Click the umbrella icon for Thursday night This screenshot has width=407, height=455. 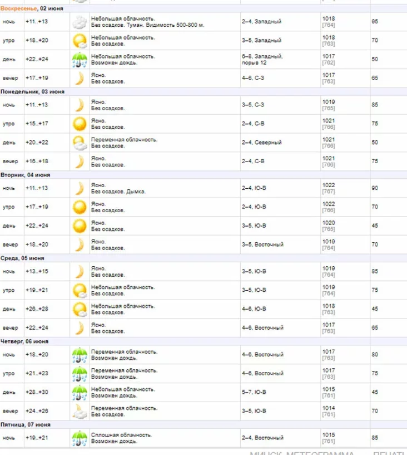point(80,355)
